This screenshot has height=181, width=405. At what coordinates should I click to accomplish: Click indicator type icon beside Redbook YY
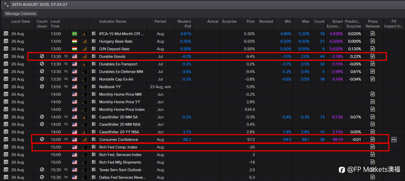(94, 87)
